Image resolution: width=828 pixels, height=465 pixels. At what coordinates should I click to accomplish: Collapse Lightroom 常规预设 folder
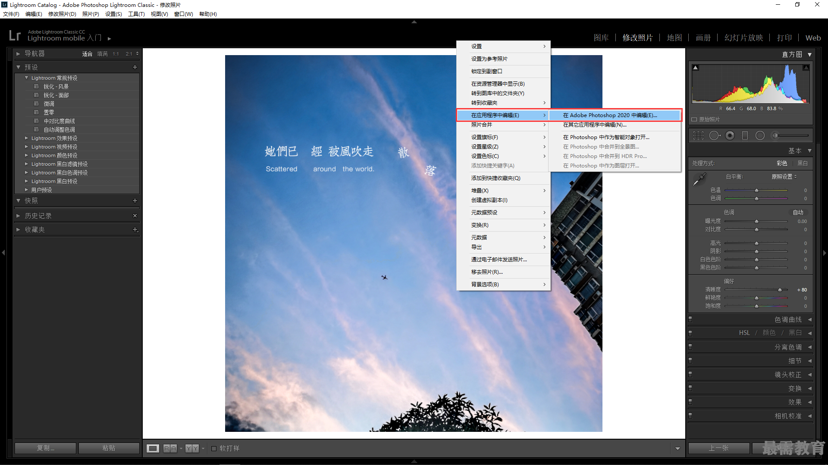27,78
